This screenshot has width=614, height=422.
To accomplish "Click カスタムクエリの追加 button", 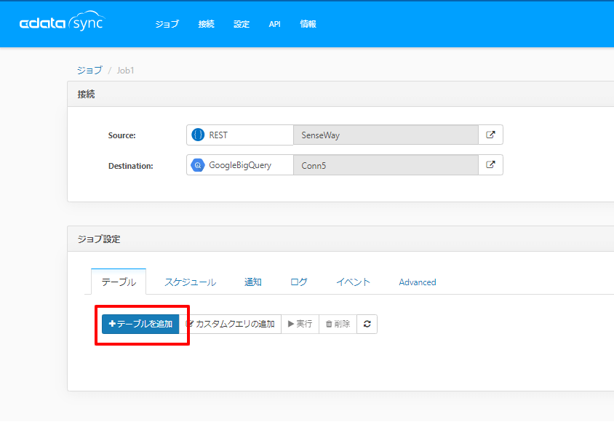I will [231, 324].
